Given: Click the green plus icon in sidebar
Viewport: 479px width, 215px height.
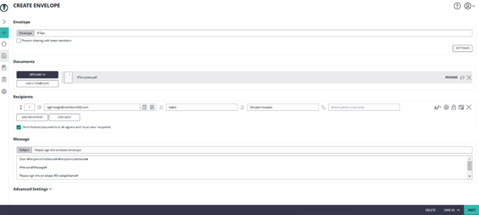Looking at the screenshot, I should (x=4, y=33).
